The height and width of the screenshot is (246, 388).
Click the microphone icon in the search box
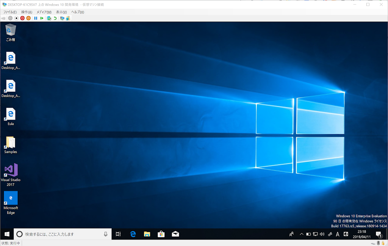[106, 234]
